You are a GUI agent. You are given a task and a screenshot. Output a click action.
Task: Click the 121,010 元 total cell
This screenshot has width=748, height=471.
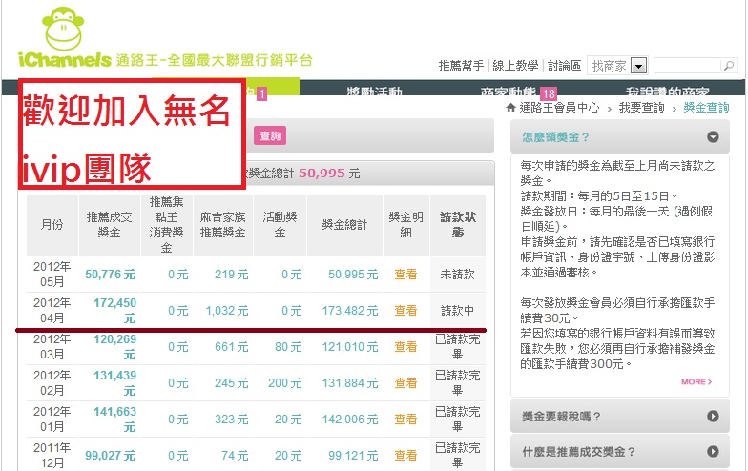[x=350, y=347]
